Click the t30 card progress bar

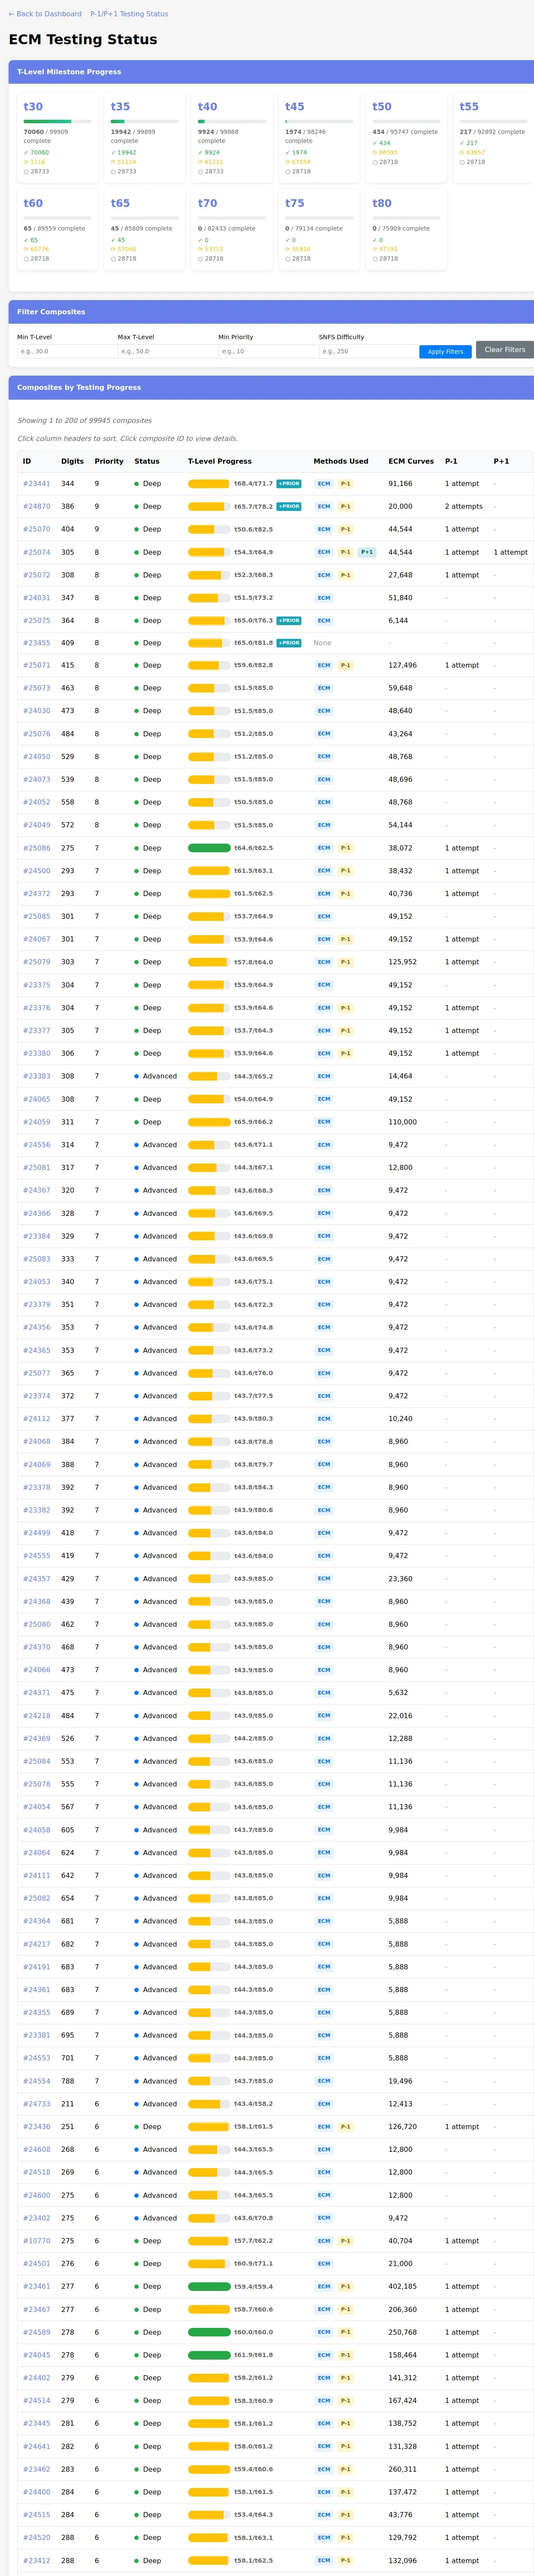[58, 121]
